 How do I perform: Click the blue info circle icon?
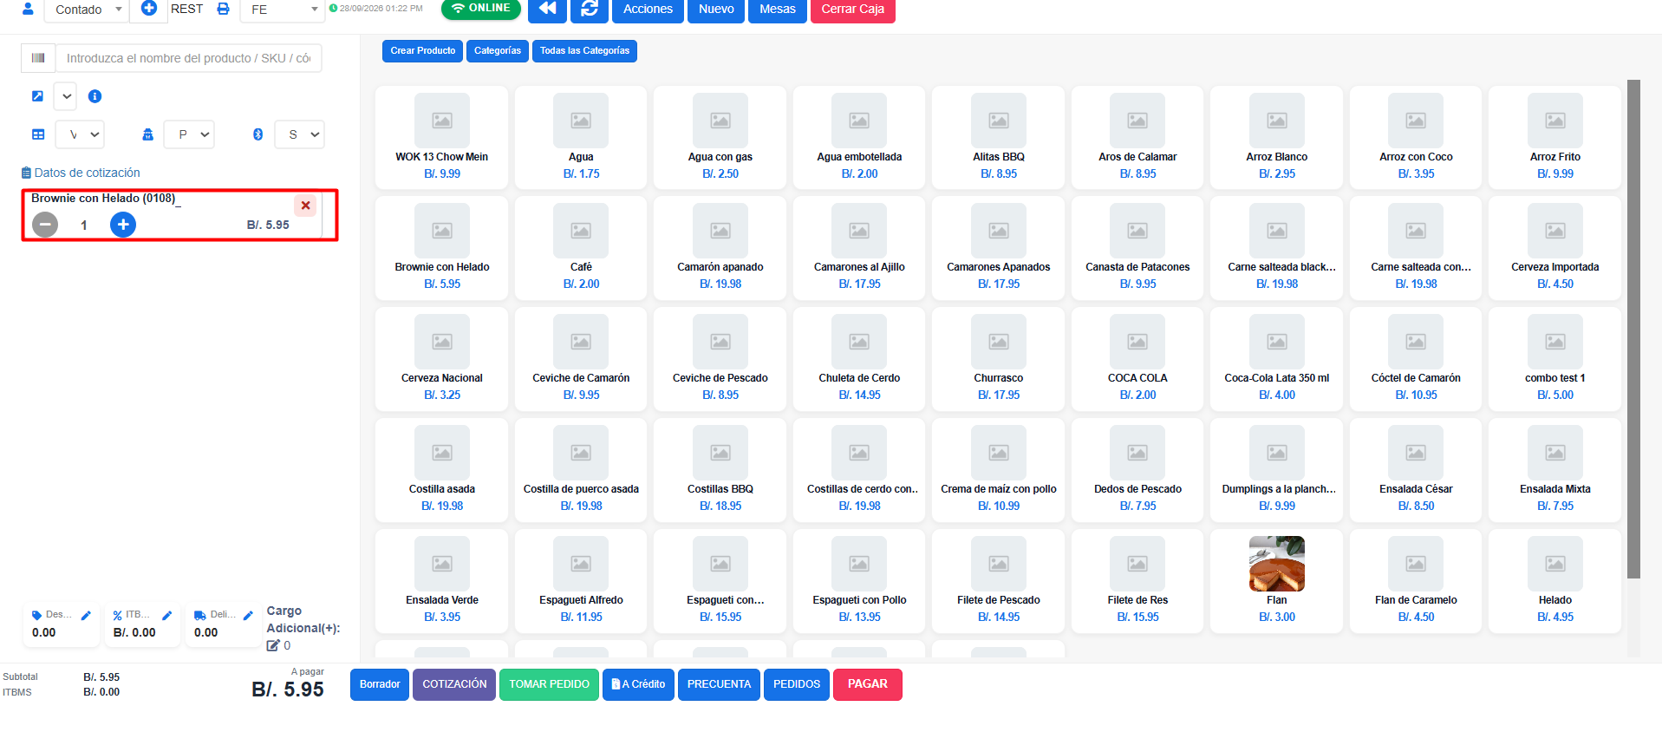click(95, 96)
